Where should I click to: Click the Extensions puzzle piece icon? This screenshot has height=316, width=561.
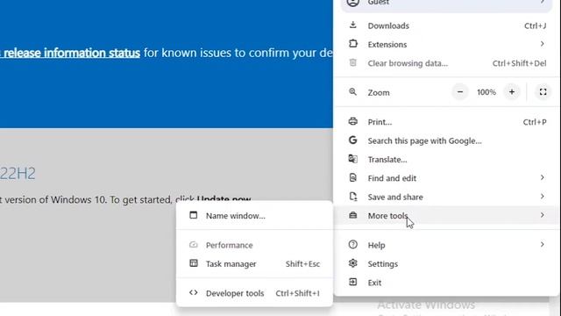(352, 44)
